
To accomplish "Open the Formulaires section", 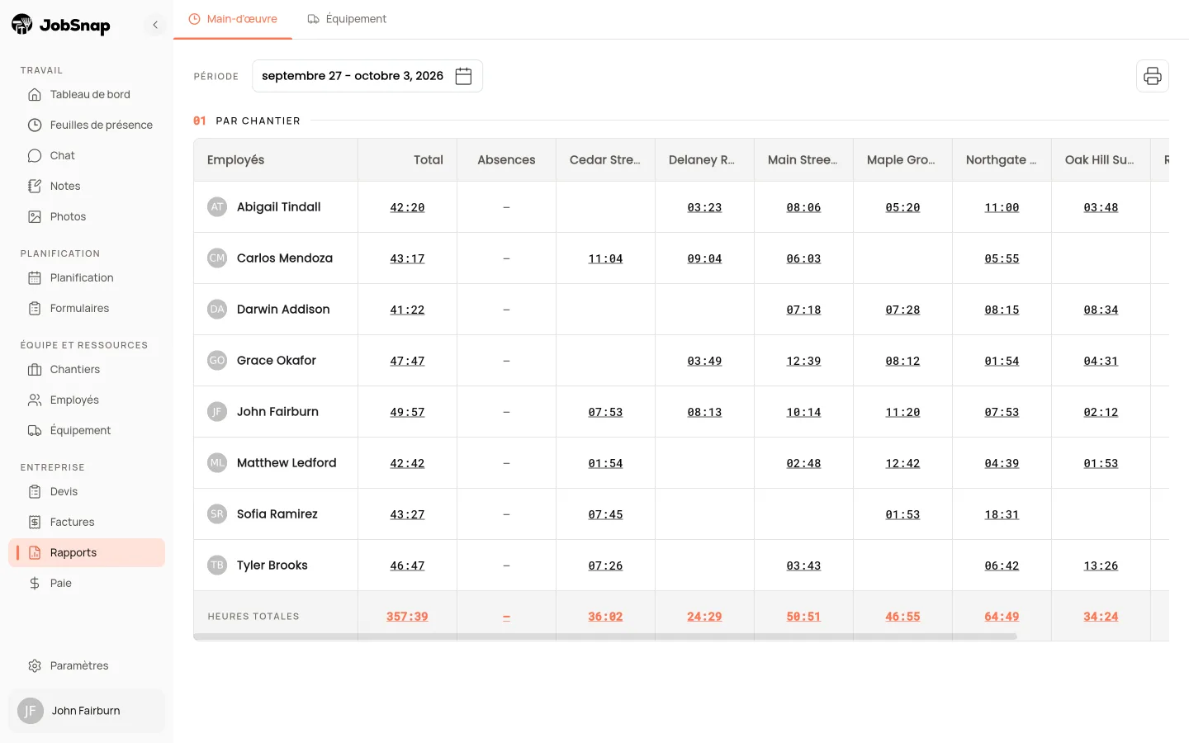I will (87, 308).
